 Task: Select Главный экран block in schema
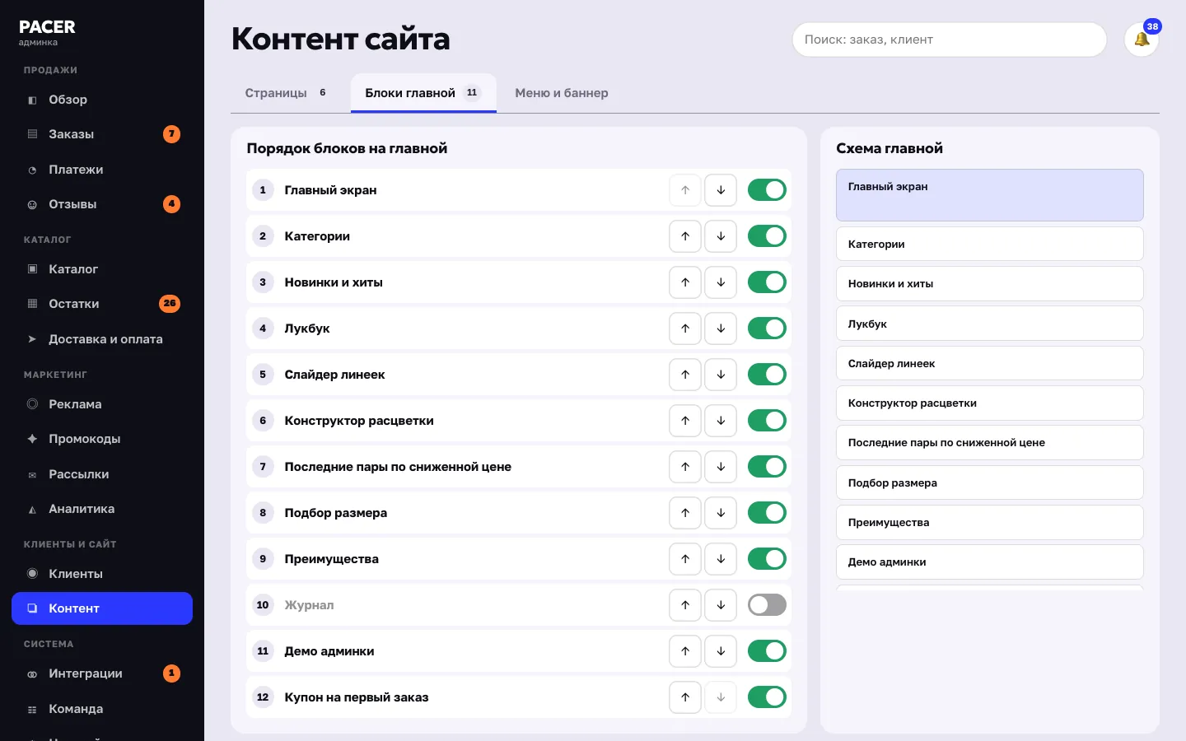(989, 195)
